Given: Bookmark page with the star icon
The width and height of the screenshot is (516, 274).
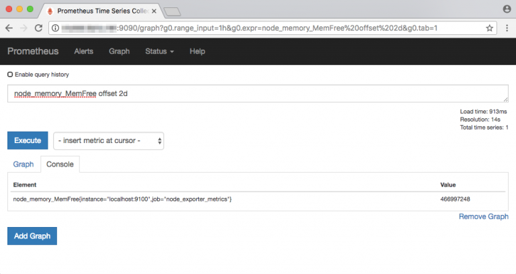Looking at the screenshot, I should click(490, 28).
